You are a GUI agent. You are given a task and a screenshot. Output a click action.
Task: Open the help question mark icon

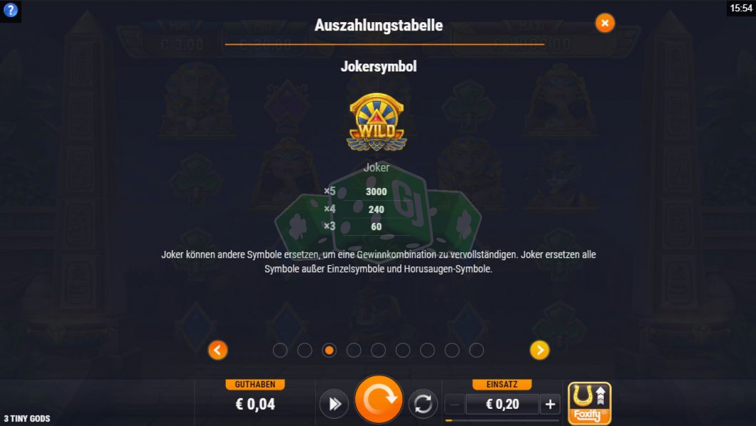[11, 10]
